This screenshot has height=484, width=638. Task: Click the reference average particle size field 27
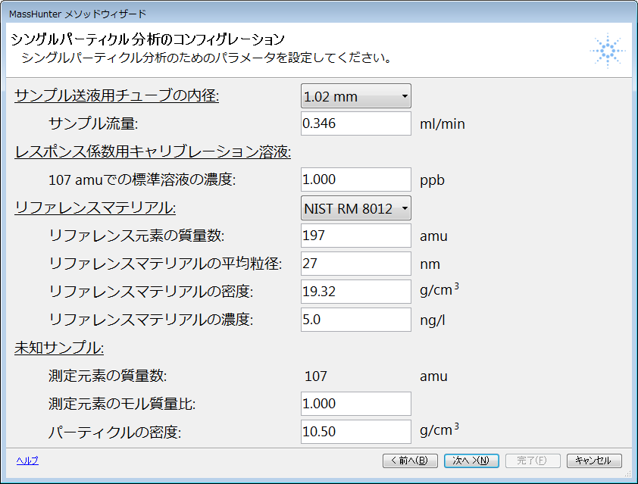356,264
